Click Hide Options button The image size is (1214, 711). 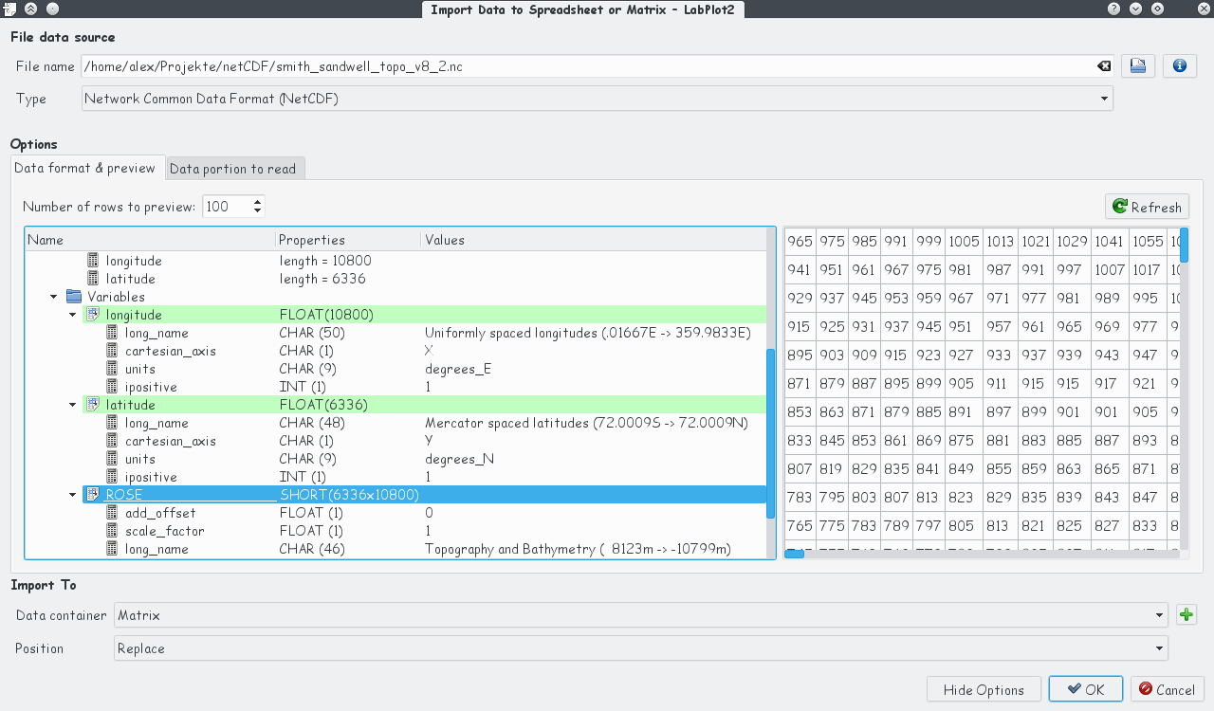click(984, 689)
